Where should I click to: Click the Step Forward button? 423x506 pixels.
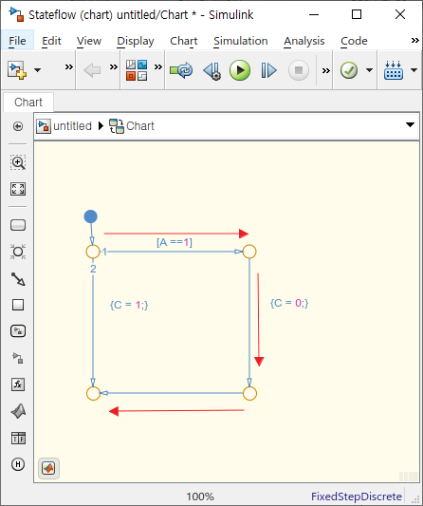coord(268,70)
